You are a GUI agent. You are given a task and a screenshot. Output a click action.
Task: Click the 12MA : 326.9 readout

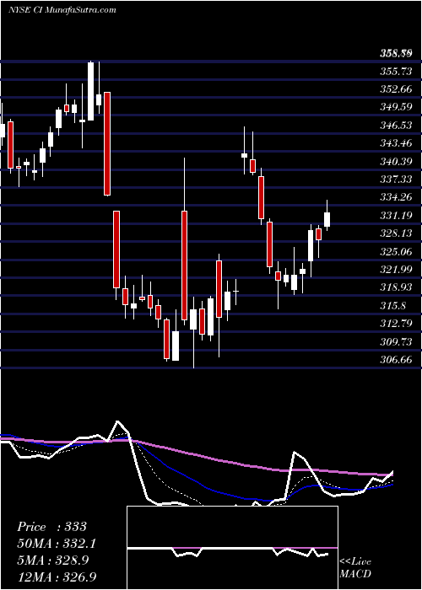pos(57,577)
